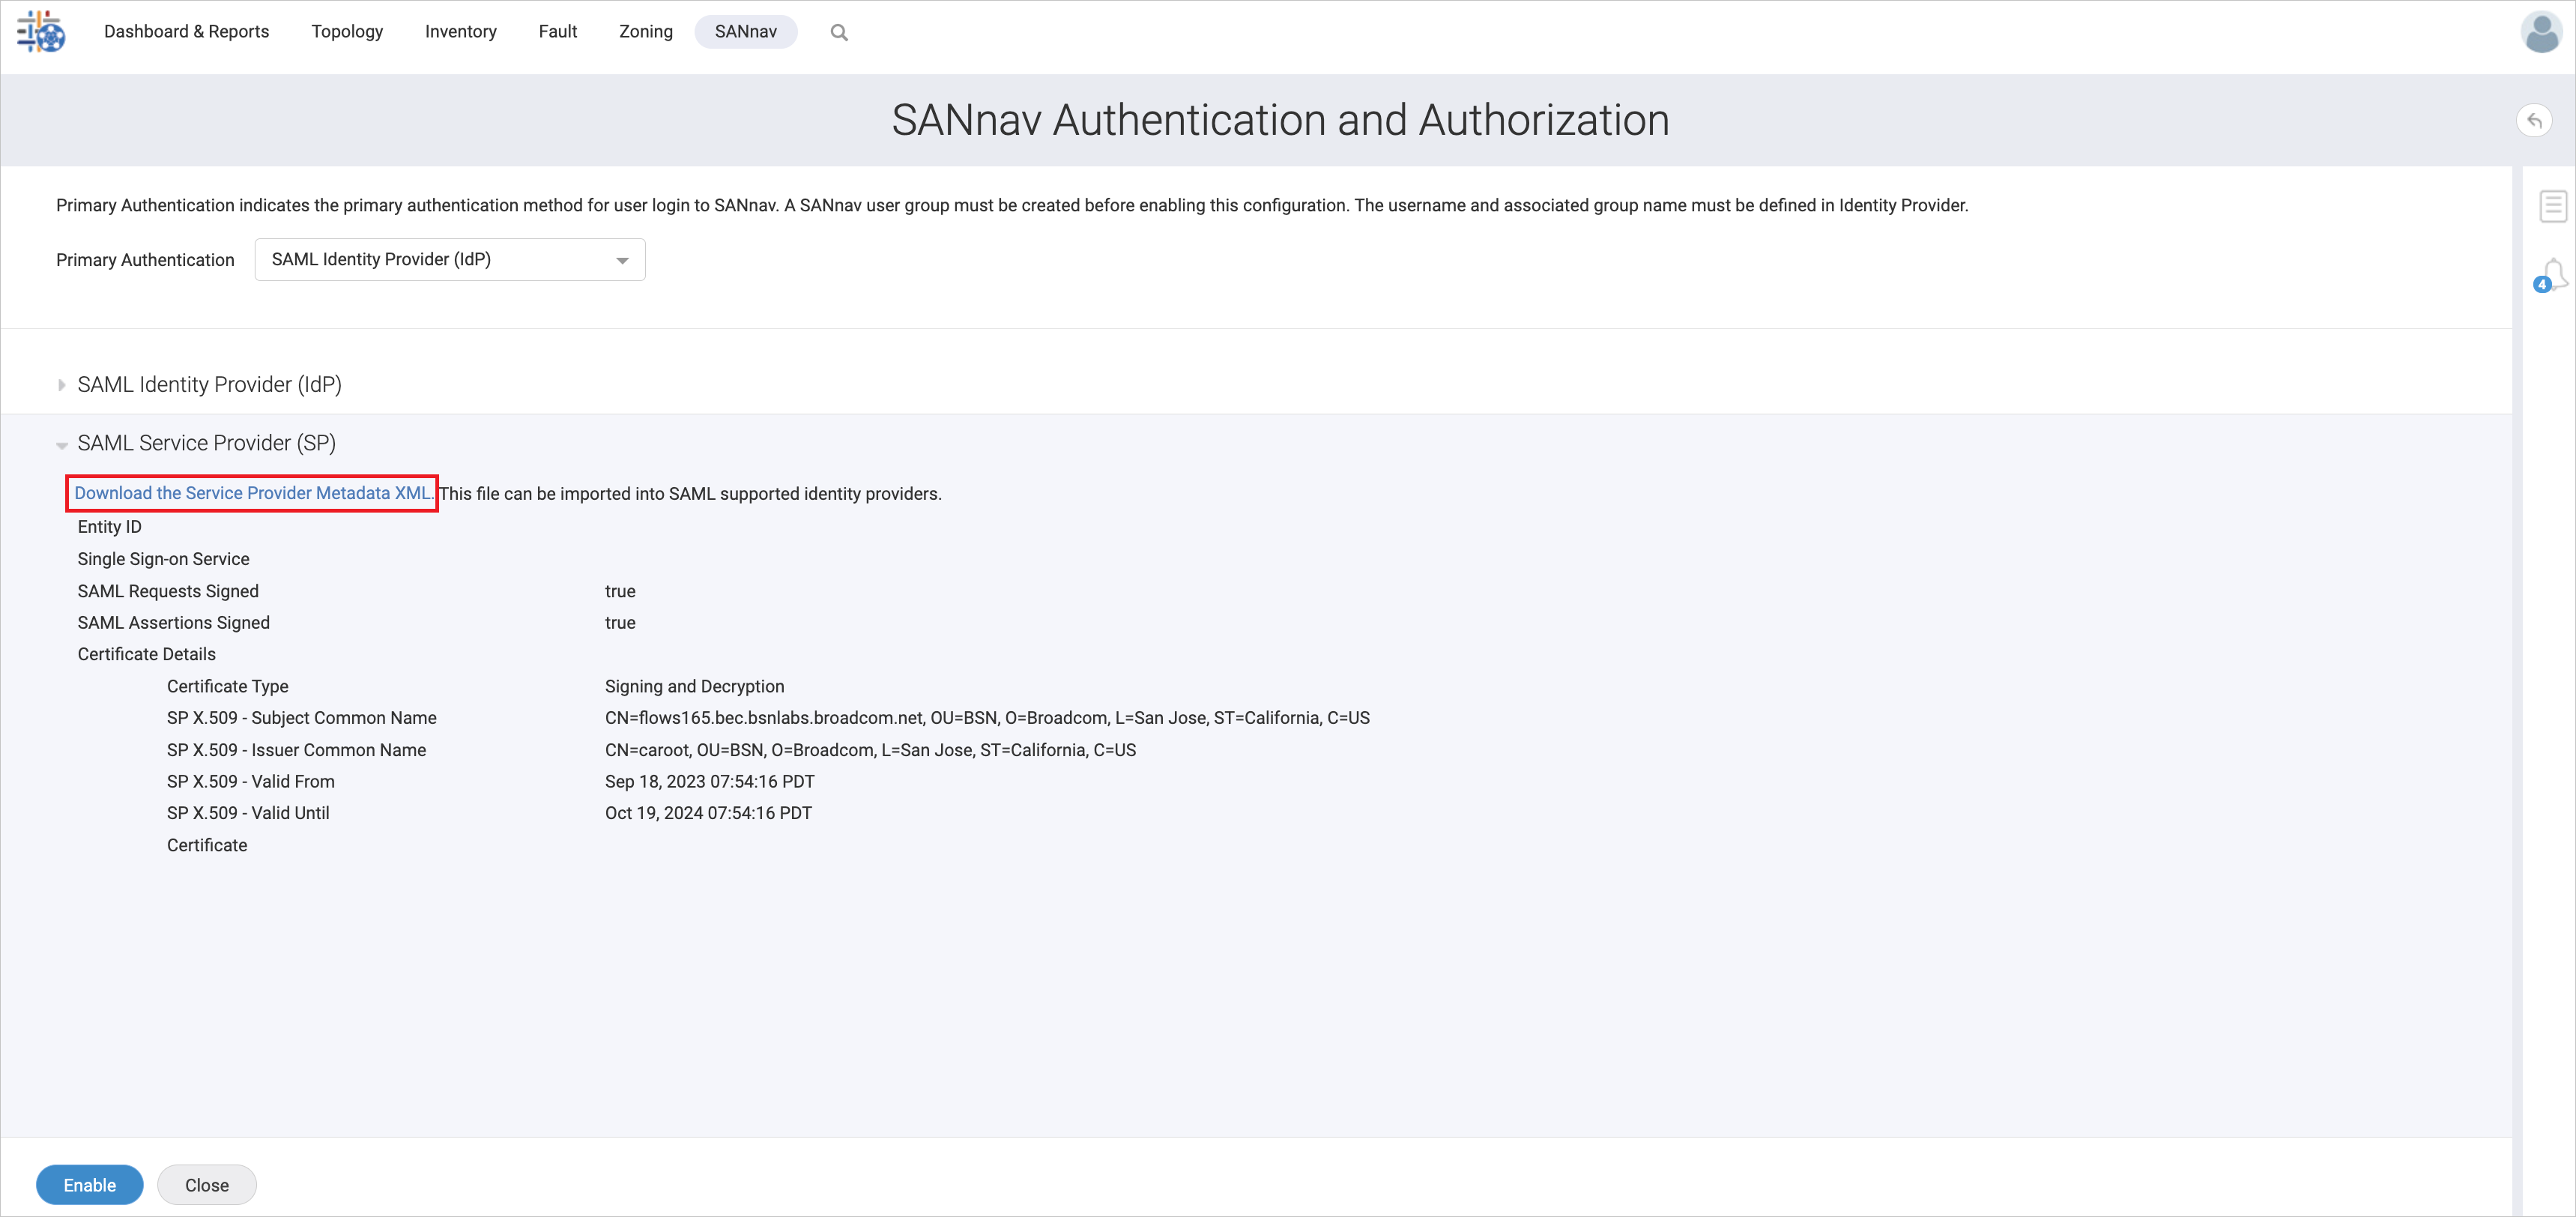Screen dimensions: 2576x1217
Task: Open the search magnifier icon
Action: tap(838, 33)
